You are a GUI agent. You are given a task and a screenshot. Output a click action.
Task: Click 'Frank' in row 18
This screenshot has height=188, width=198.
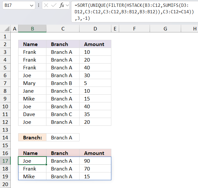pyautogui.click(x=32, y=169)
